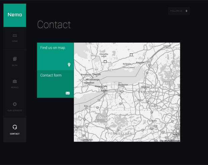Open the Works briefcase icon

pos(15,81)
